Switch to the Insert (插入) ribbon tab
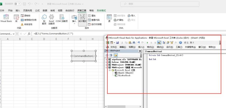 pos(18,11)
